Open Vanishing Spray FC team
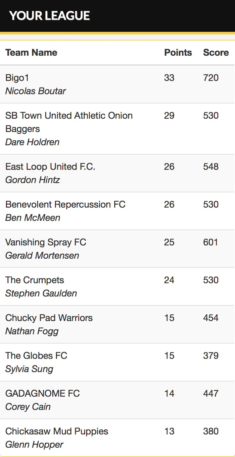This screenshot has height=457, width=235. 46,242
